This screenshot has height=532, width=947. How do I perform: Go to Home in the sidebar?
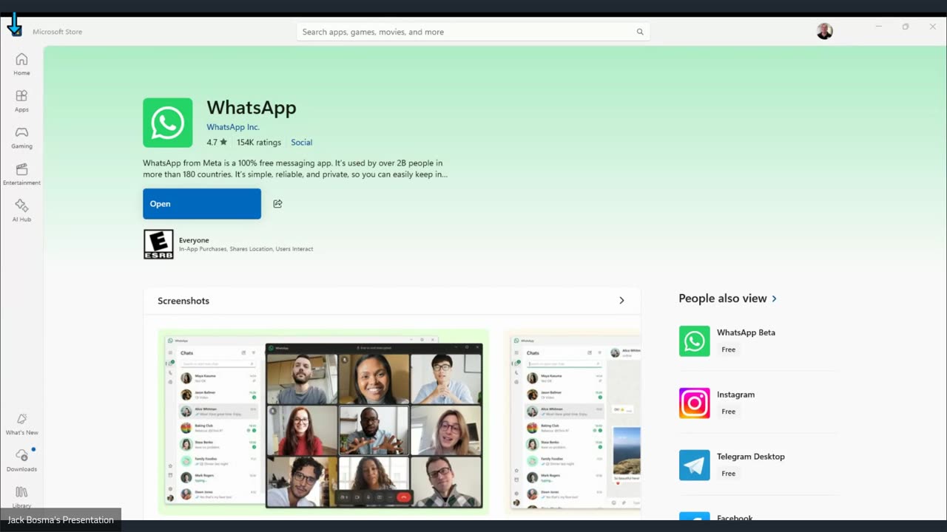pos(21,64)
